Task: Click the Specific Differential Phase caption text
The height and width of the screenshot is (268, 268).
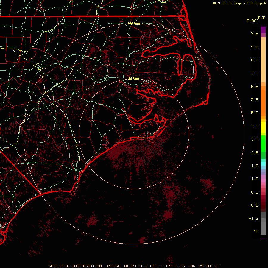Action: (134, 266)
